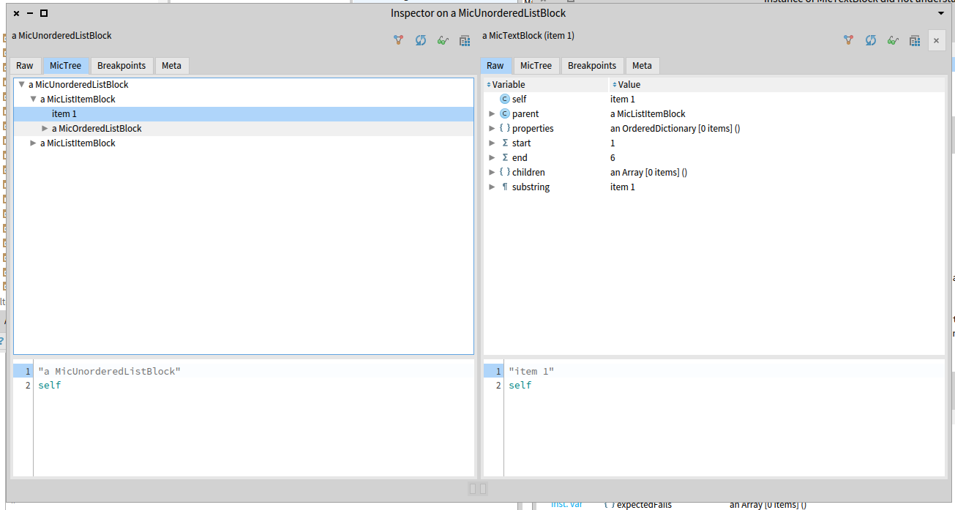The height and width of the screenshot is (510, 955).
Task: Expand the properties variable row
Action: 492,128
